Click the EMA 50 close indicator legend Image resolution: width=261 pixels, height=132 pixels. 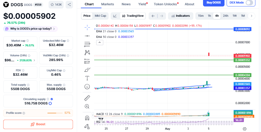[115, 37]
